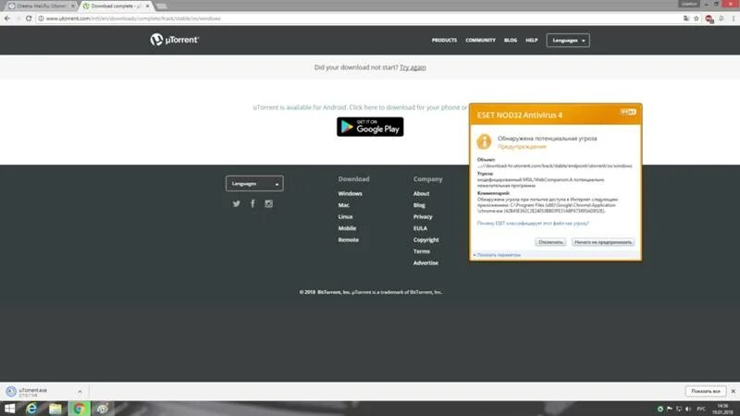Open the About link under Company

point(421,193)
